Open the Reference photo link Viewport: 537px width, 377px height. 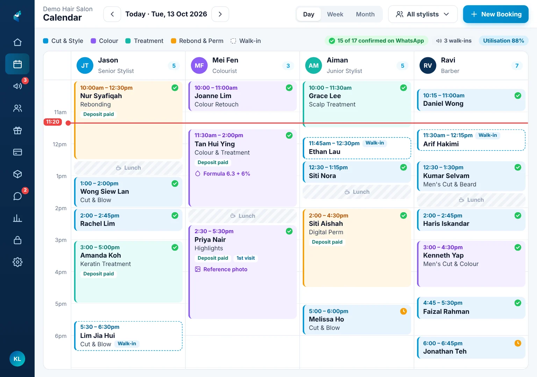(221, 269)
